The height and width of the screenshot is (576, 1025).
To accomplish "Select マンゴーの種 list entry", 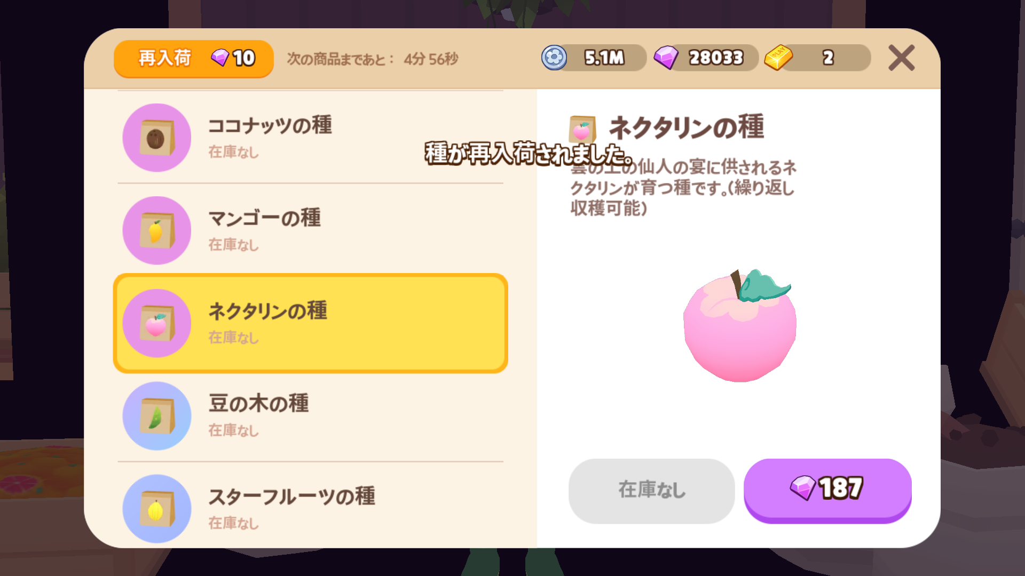I will [x=310, y=230].
